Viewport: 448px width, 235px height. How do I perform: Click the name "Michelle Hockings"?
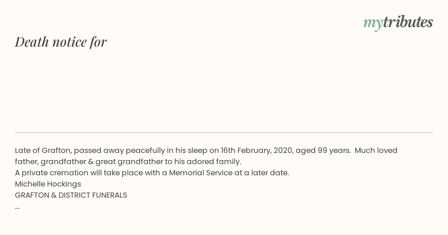(48, 184)
